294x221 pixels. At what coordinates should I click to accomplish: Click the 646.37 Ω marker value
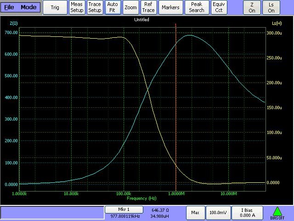(160, 210)
